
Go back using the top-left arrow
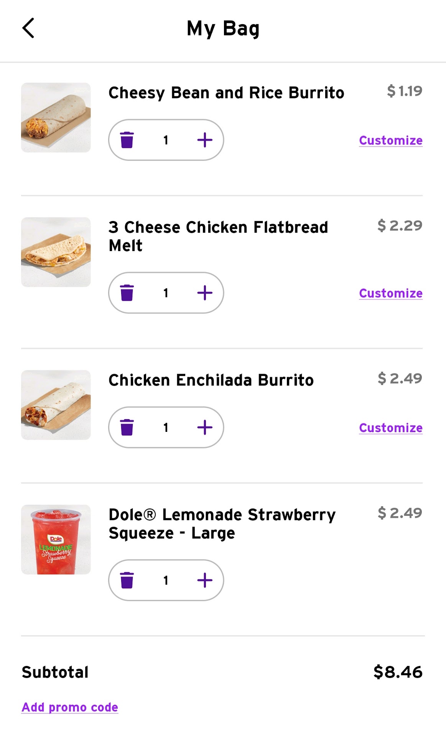click(28, 28)
